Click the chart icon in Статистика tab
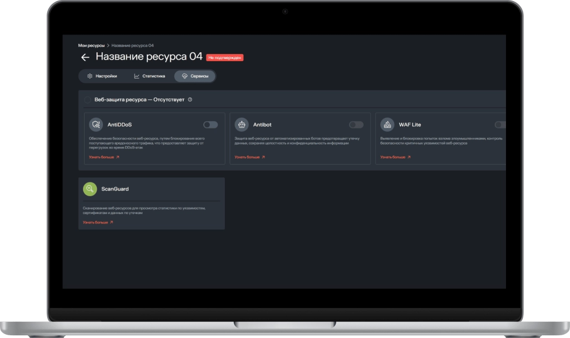This screenshot has width=570, height=338. tap(137, 76)
